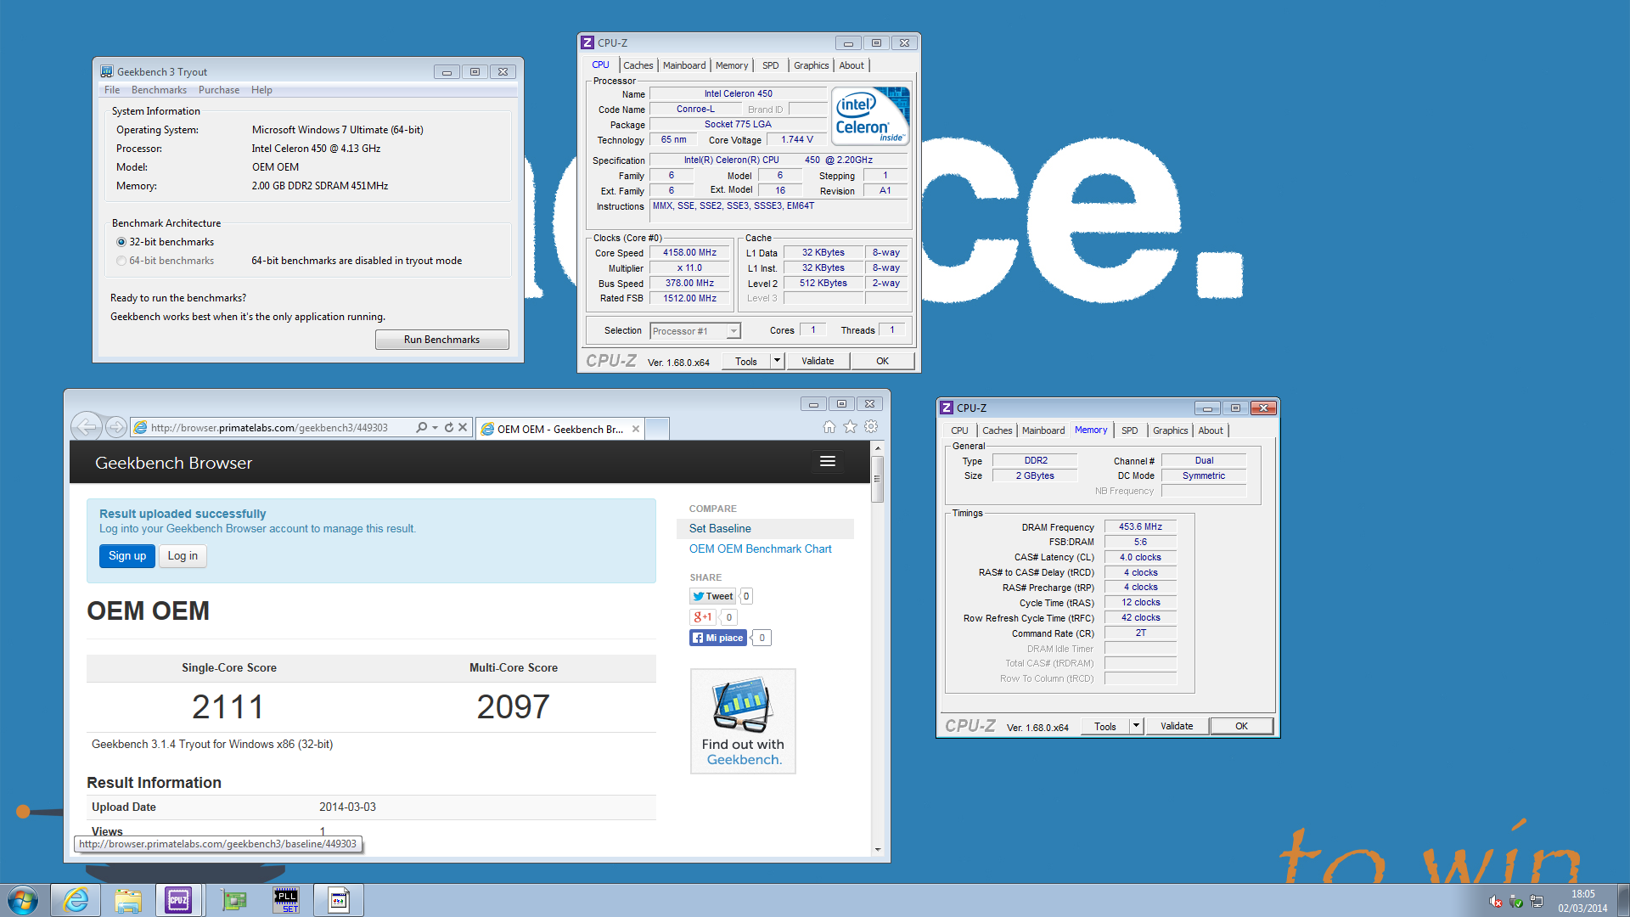Click OK in top CPU-Z window
This screenshot has width=1630, height=917.
(882, 361)
